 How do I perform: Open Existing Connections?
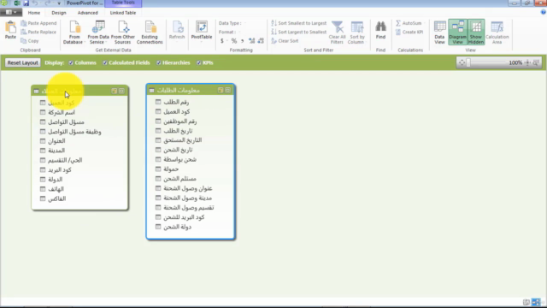150,33
